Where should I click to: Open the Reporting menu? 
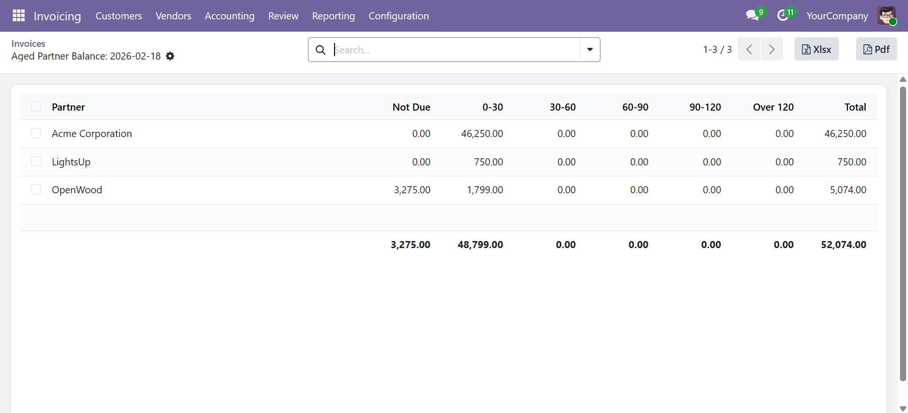[x=333, y=16]
